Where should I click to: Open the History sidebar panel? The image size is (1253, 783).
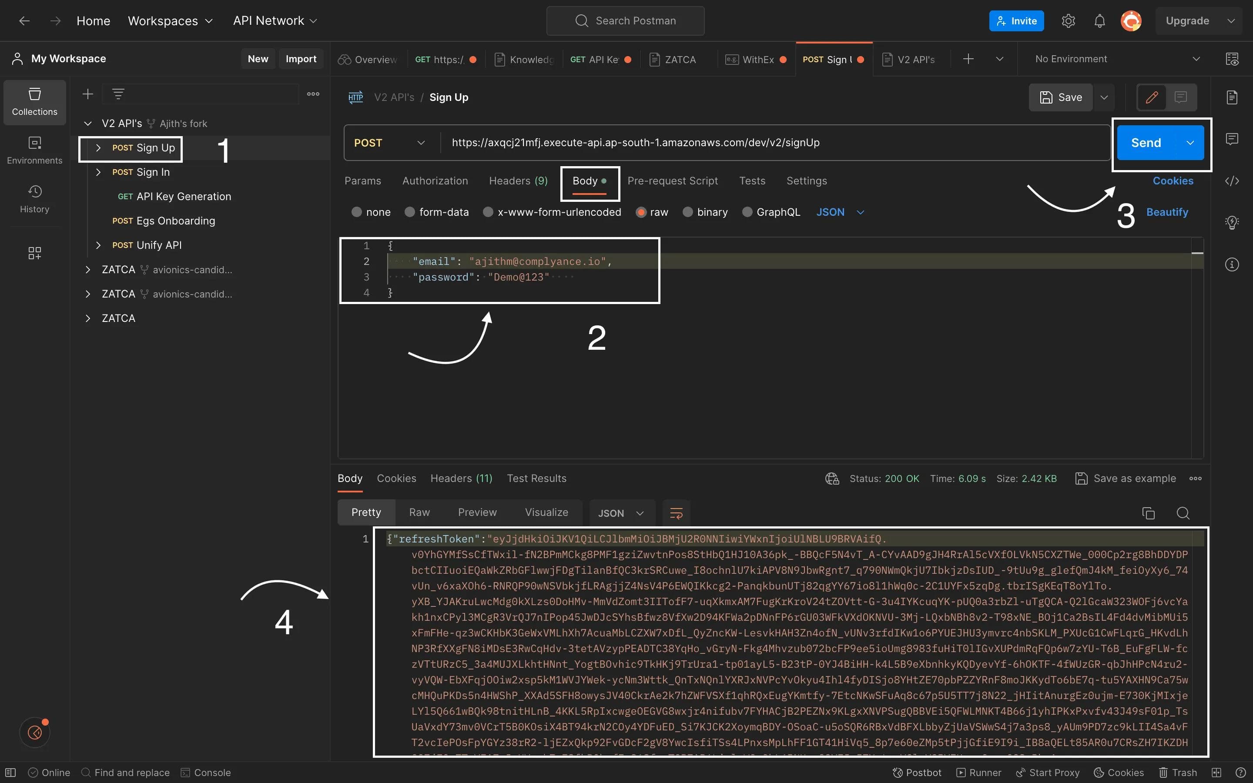[35, 199]
